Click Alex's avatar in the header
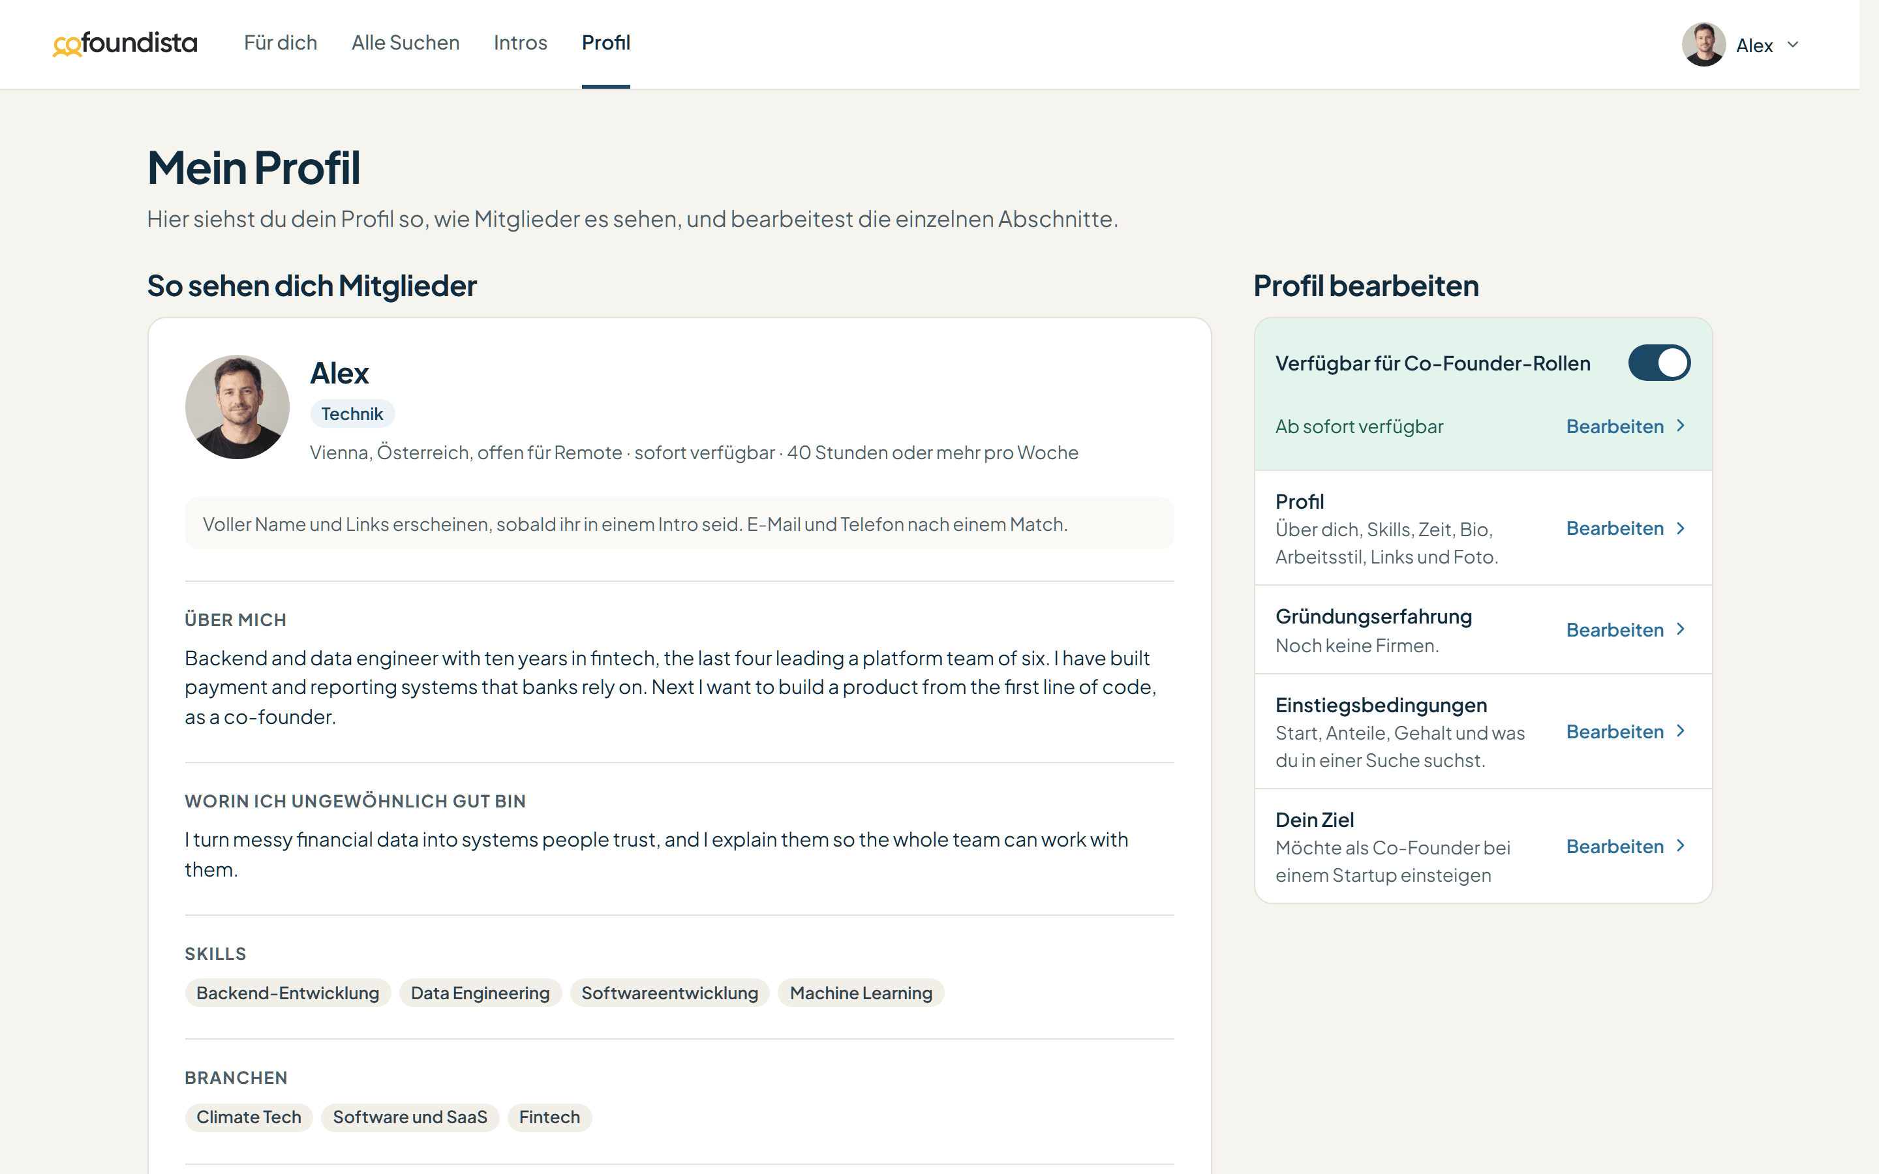The image size is (1879, 1174). (x=1703, y=44)
